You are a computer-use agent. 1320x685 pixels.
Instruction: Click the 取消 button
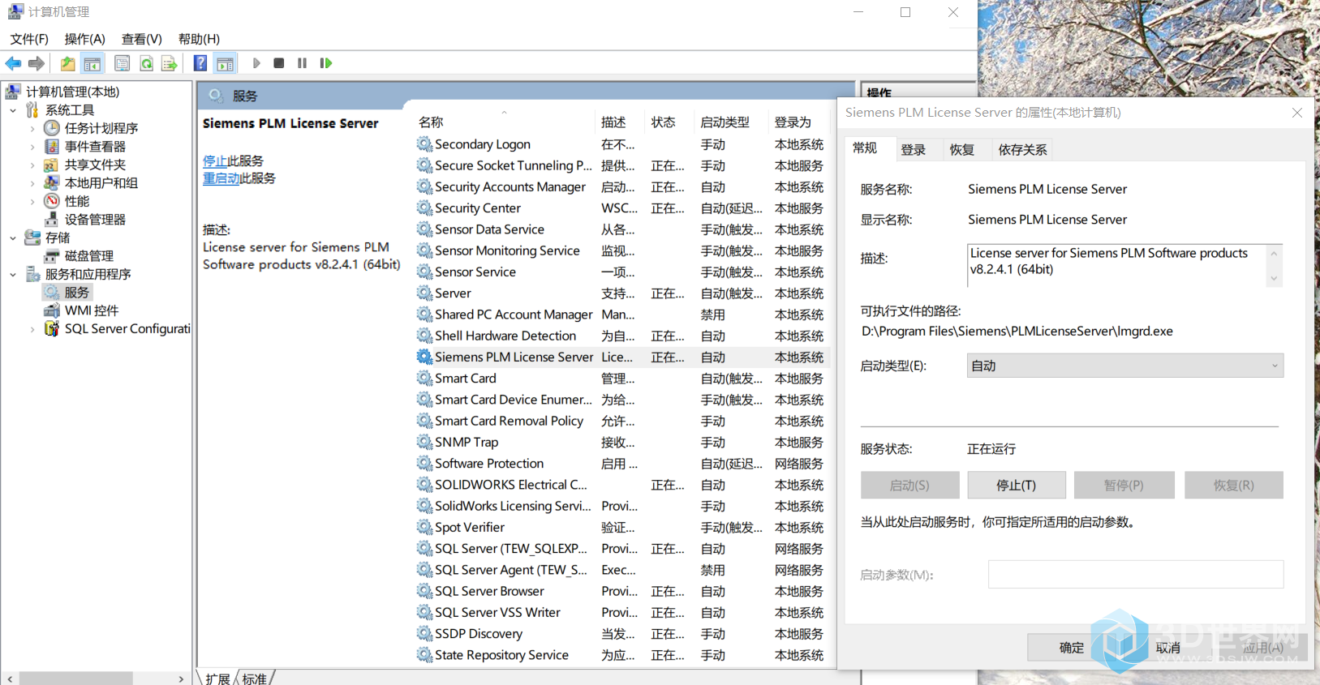tap(1168, 648)
